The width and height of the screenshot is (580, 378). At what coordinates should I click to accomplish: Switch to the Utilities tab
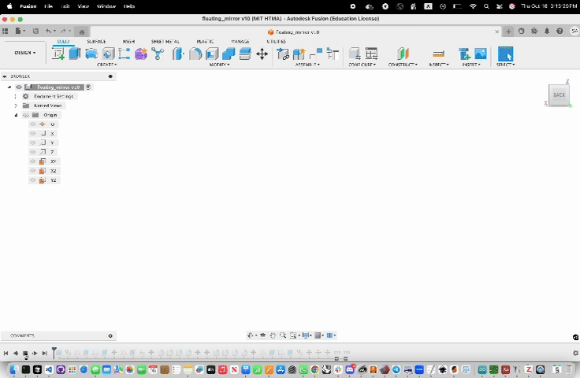point(276,42)
